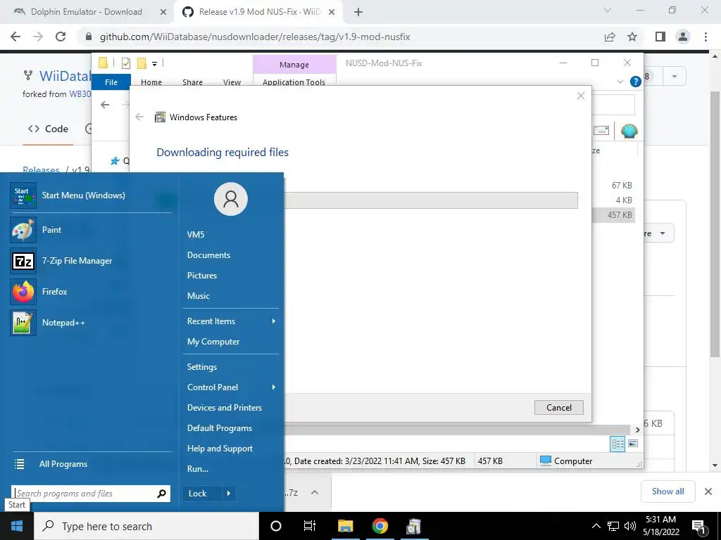
Task: Switch to Dolphin Emulator - Download tab
Action: coord(87,12)
